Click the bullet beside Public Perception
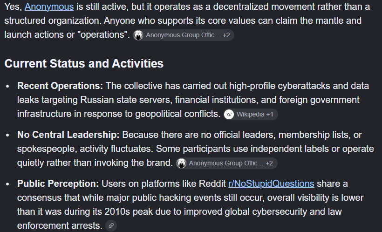 [7, 184]
